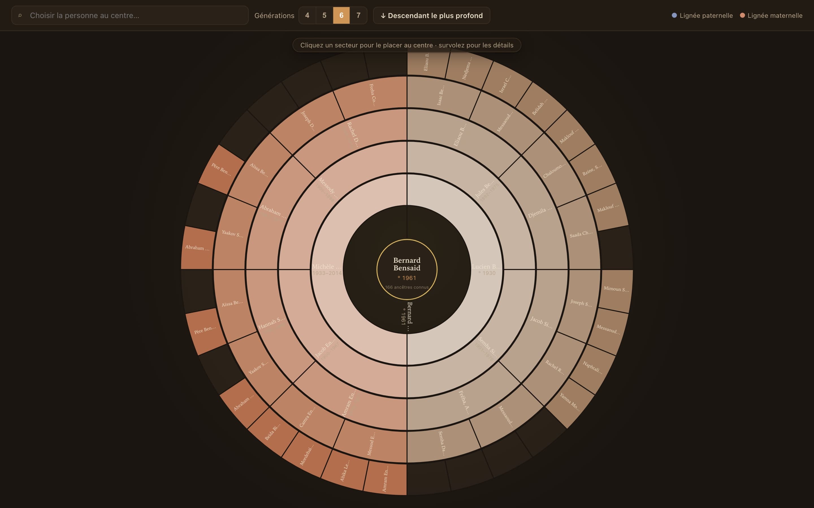Click 'Descendant le plus profond' button

click(x=432, y=16)
